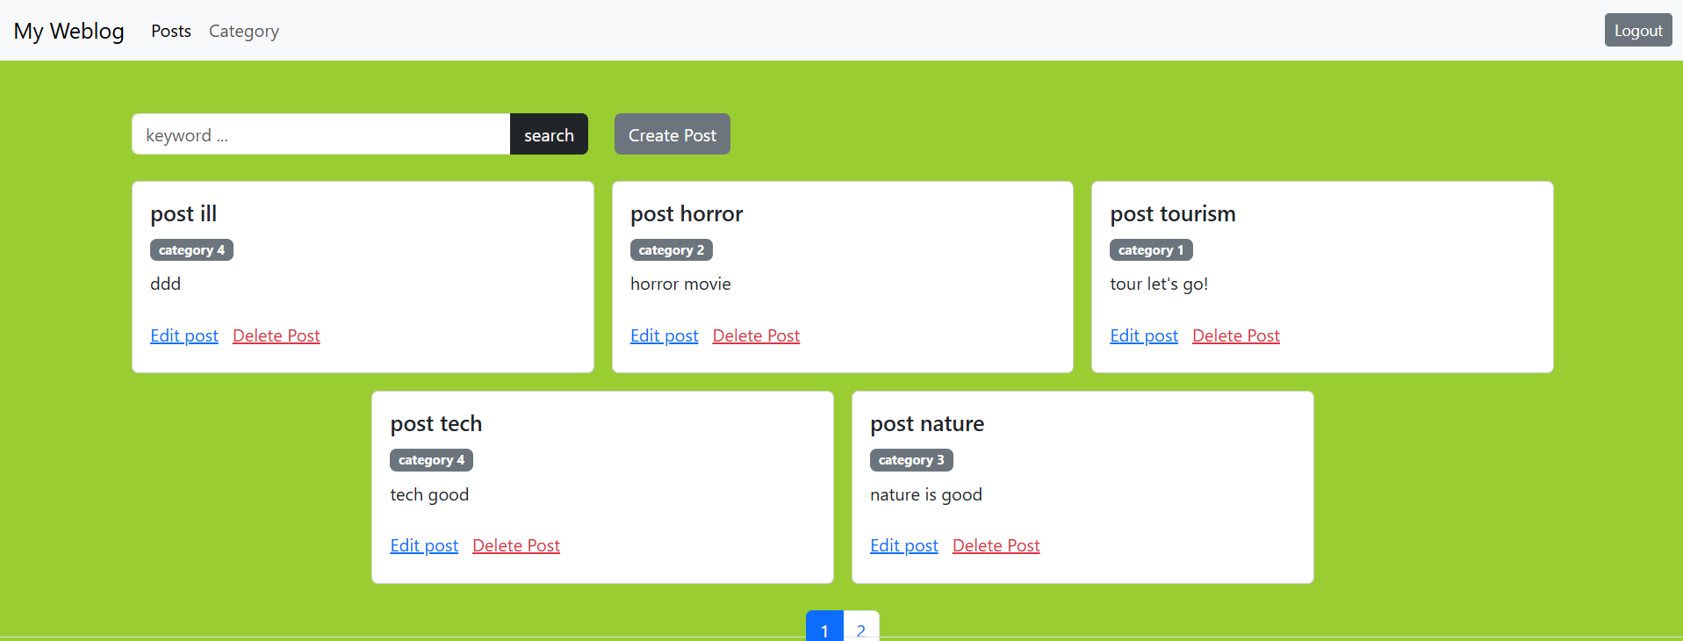Image resolution: width=1683 pixels, height=641 pixels.
Task: Edit the 'post nature' post
Action: point(903,545)
